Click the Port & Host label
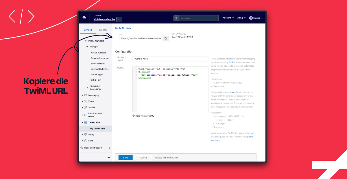 [95, 80]
